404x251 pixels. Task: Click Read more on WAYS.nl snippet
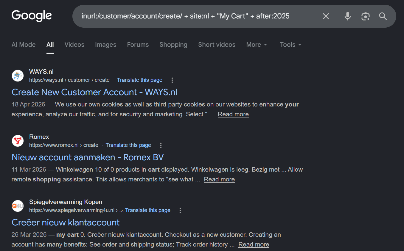pos(233,114)
